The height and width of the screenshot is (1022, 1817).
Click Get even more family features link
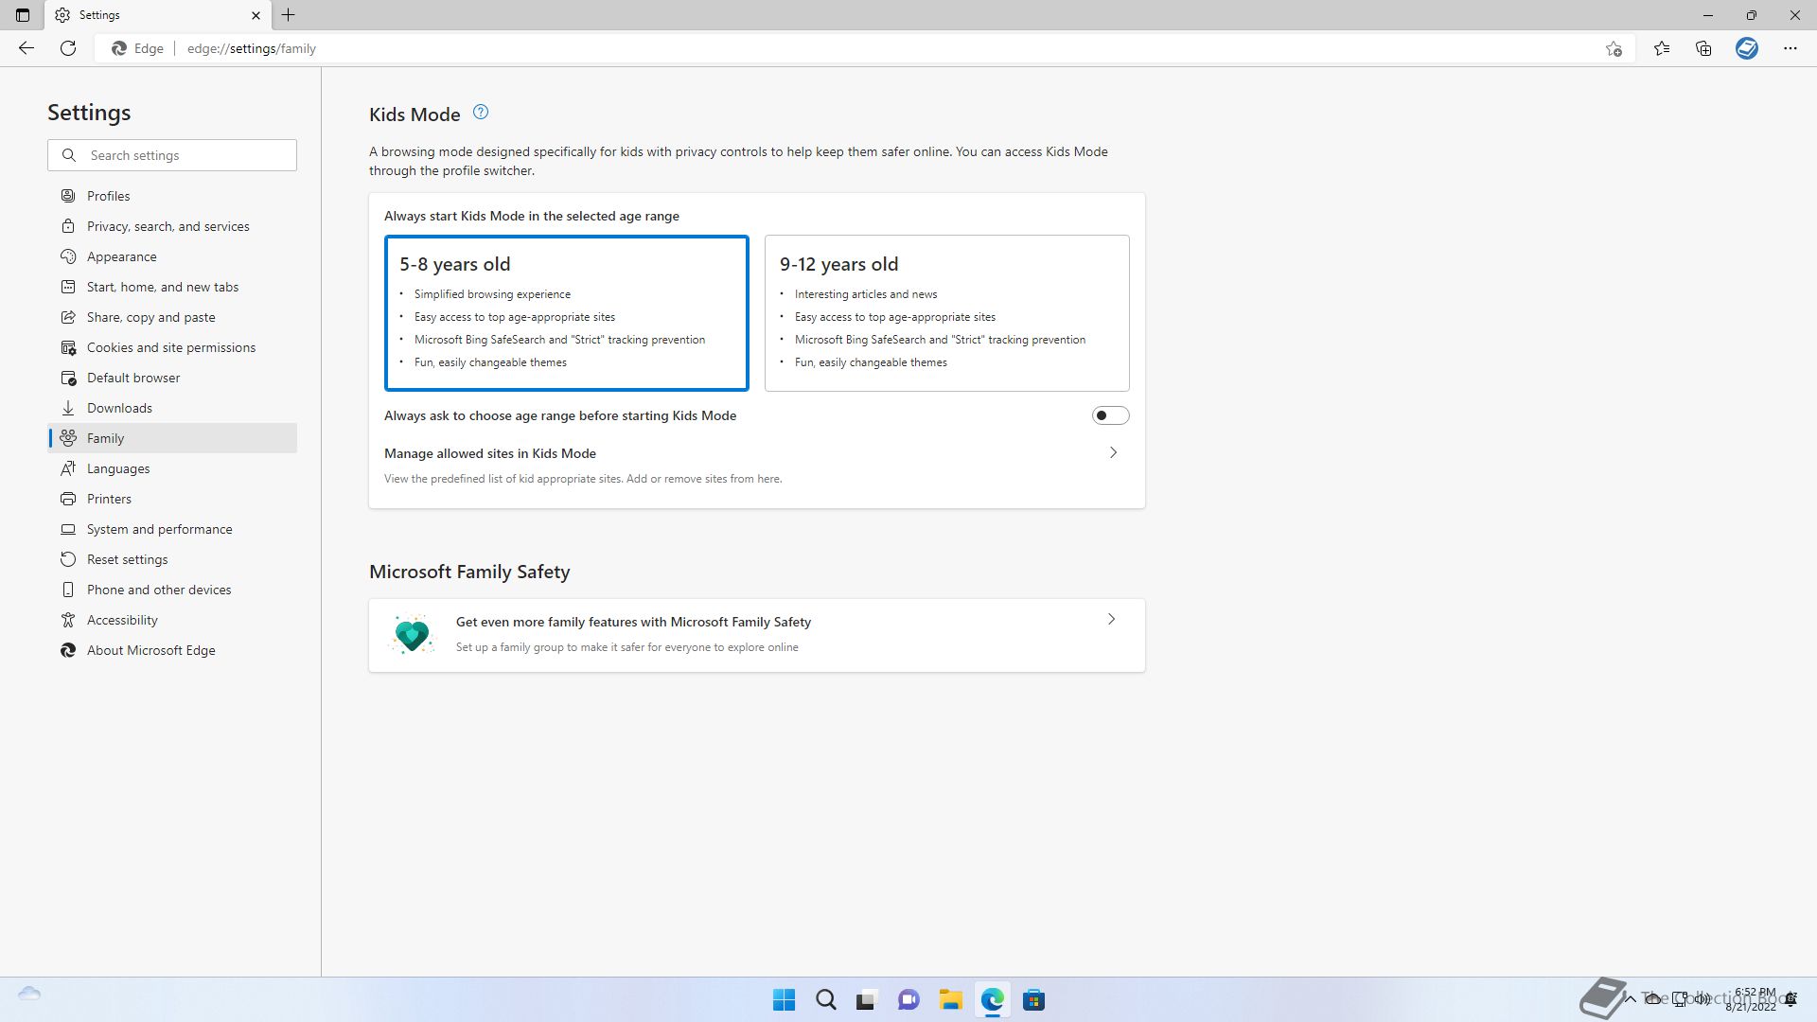(633, 622)
